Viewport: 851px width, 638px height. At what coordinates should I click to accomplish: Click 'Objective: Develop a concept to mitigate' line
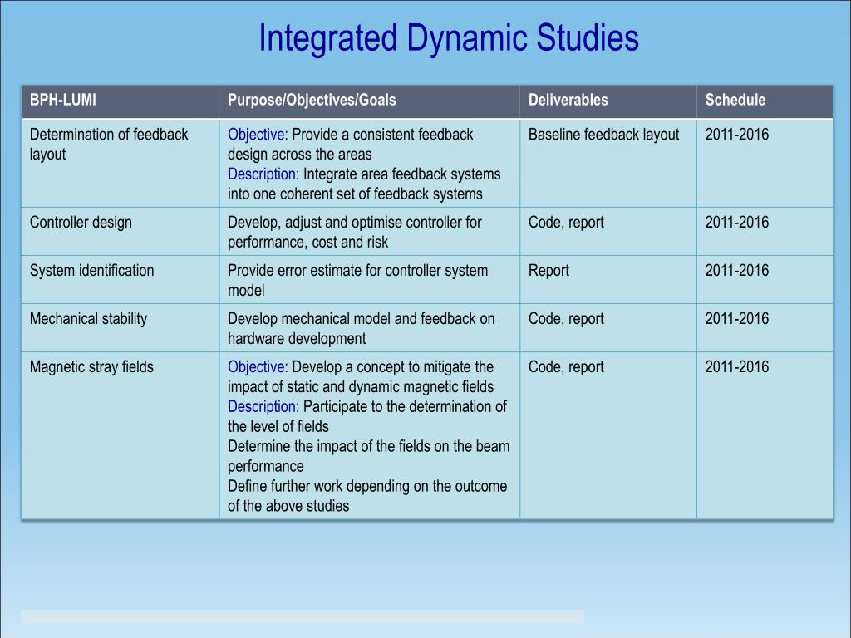361,366
